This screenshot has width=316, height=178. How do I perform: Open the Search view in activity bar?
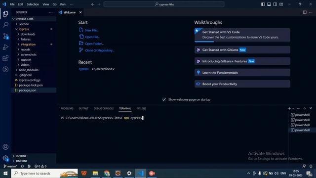click(x=5, y=25)
